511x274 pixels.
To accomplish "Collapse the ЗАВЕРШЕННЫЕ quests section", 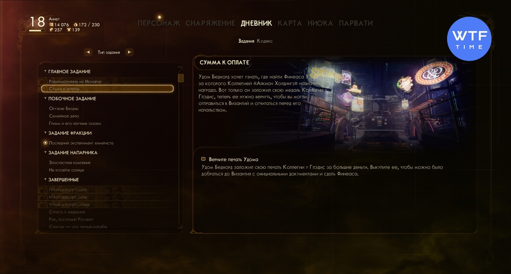I will [x=45, y=179].
